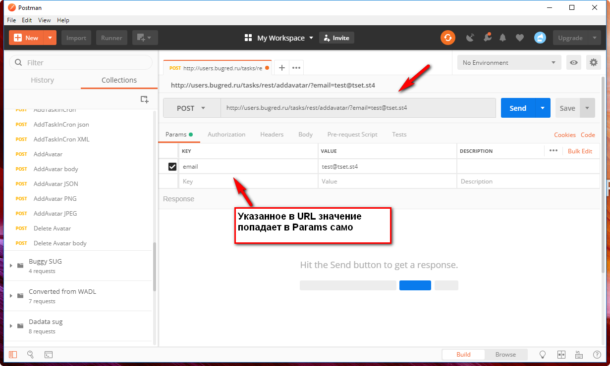Open the Edit menu
The height and width of the screenshot is (366, 610).
[27, 20]
